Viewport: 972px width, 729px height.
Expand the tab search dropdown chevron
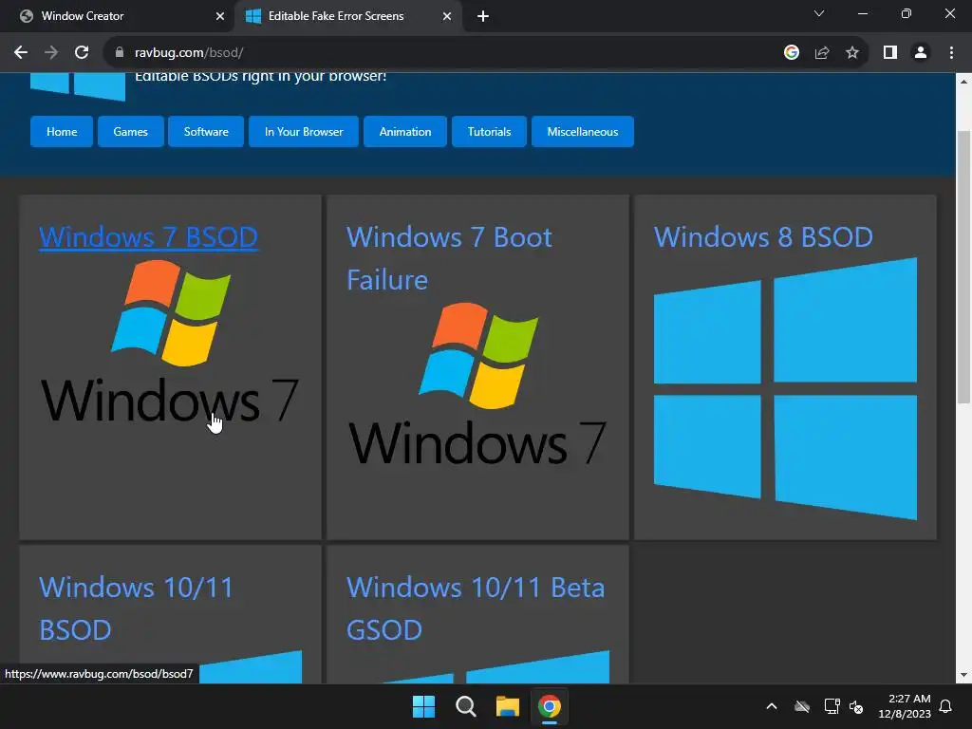819,13
